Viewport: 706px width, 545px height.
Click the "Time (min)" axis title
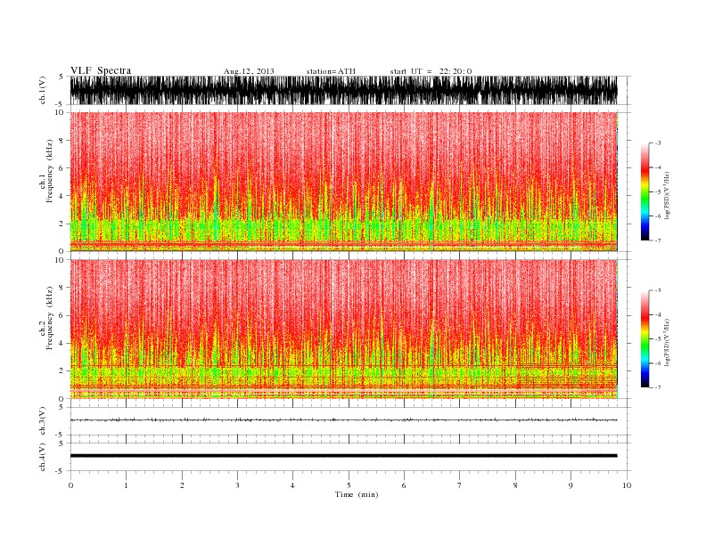[x=357, y=494]
